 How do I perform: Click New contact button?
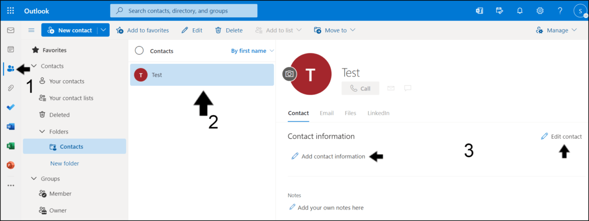(x=69, y=30)
